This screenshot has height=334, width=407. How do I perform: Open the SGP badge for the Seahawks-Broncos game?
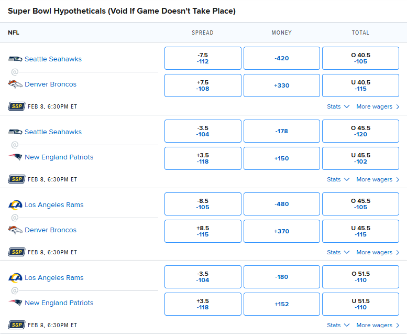click(x=17, y=106)
